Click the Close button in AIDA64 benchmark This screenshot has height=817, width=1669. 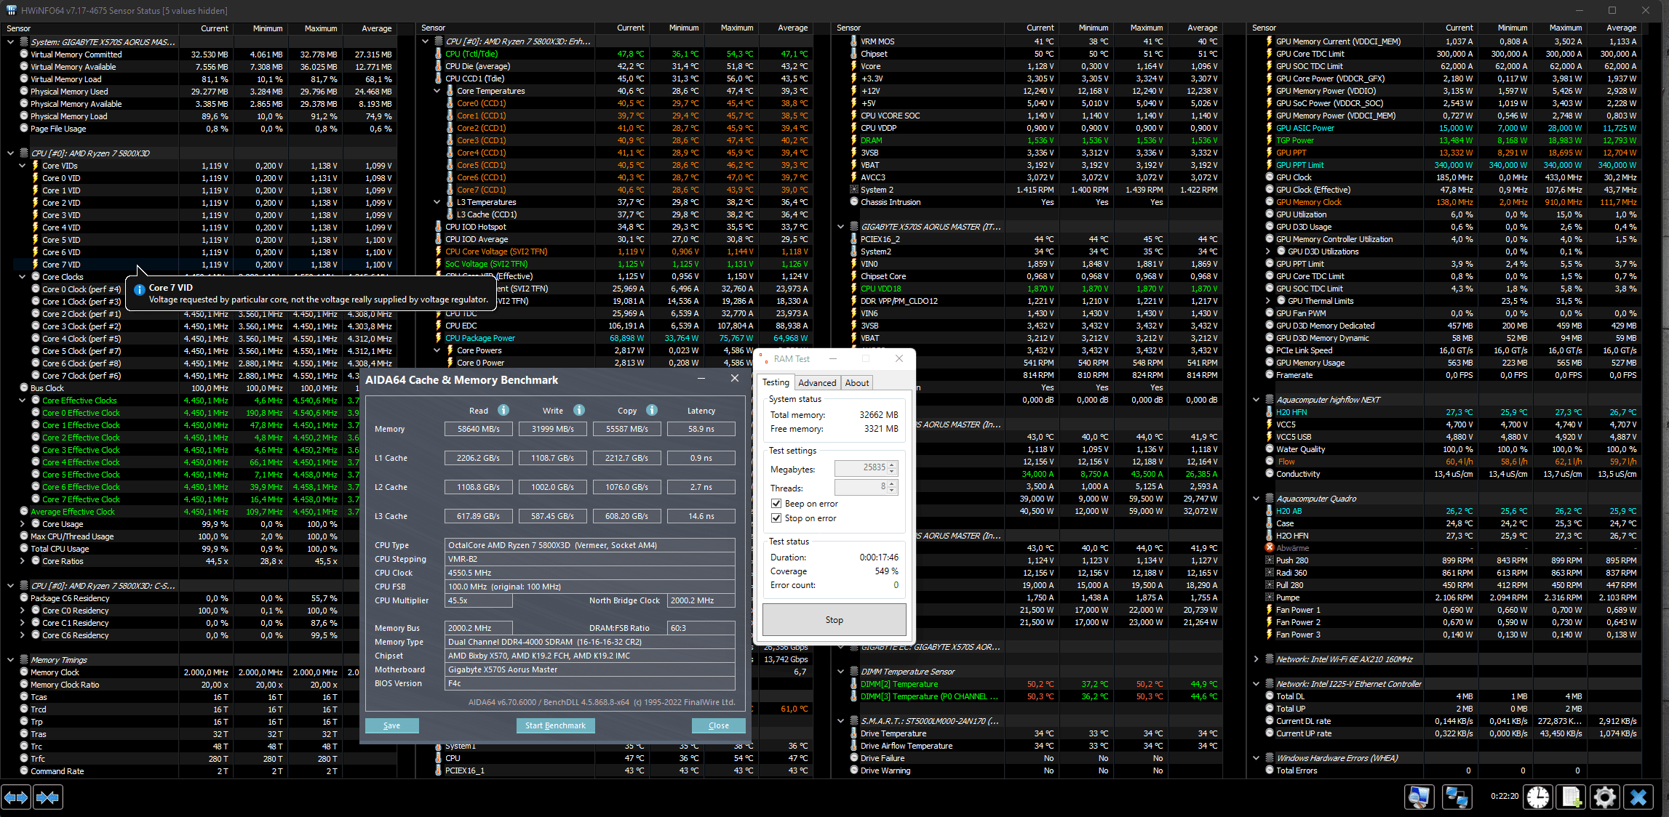(718, 725)
